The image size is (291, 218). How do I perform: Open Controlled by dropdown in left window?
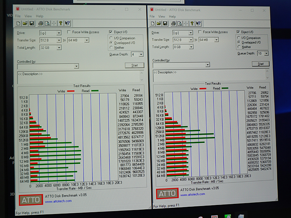[x=76, y=66]
